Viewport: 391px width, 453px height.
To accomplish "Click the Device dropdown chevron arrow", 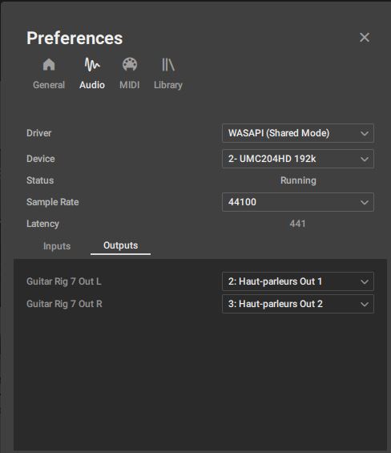I will 365,160.
